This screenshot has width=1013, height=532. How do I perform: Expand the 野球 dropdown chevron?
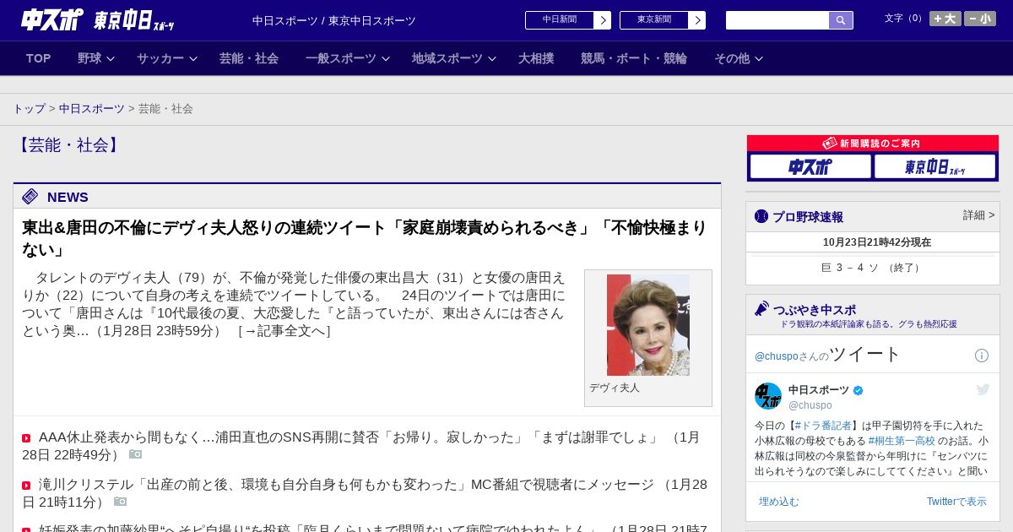click(111, 58)
